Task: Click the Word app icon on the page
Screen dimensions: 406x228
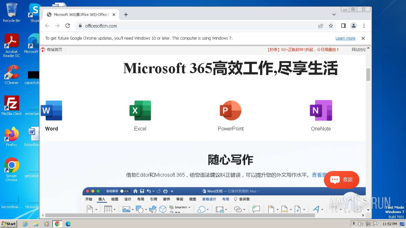Action: (51, 111)
